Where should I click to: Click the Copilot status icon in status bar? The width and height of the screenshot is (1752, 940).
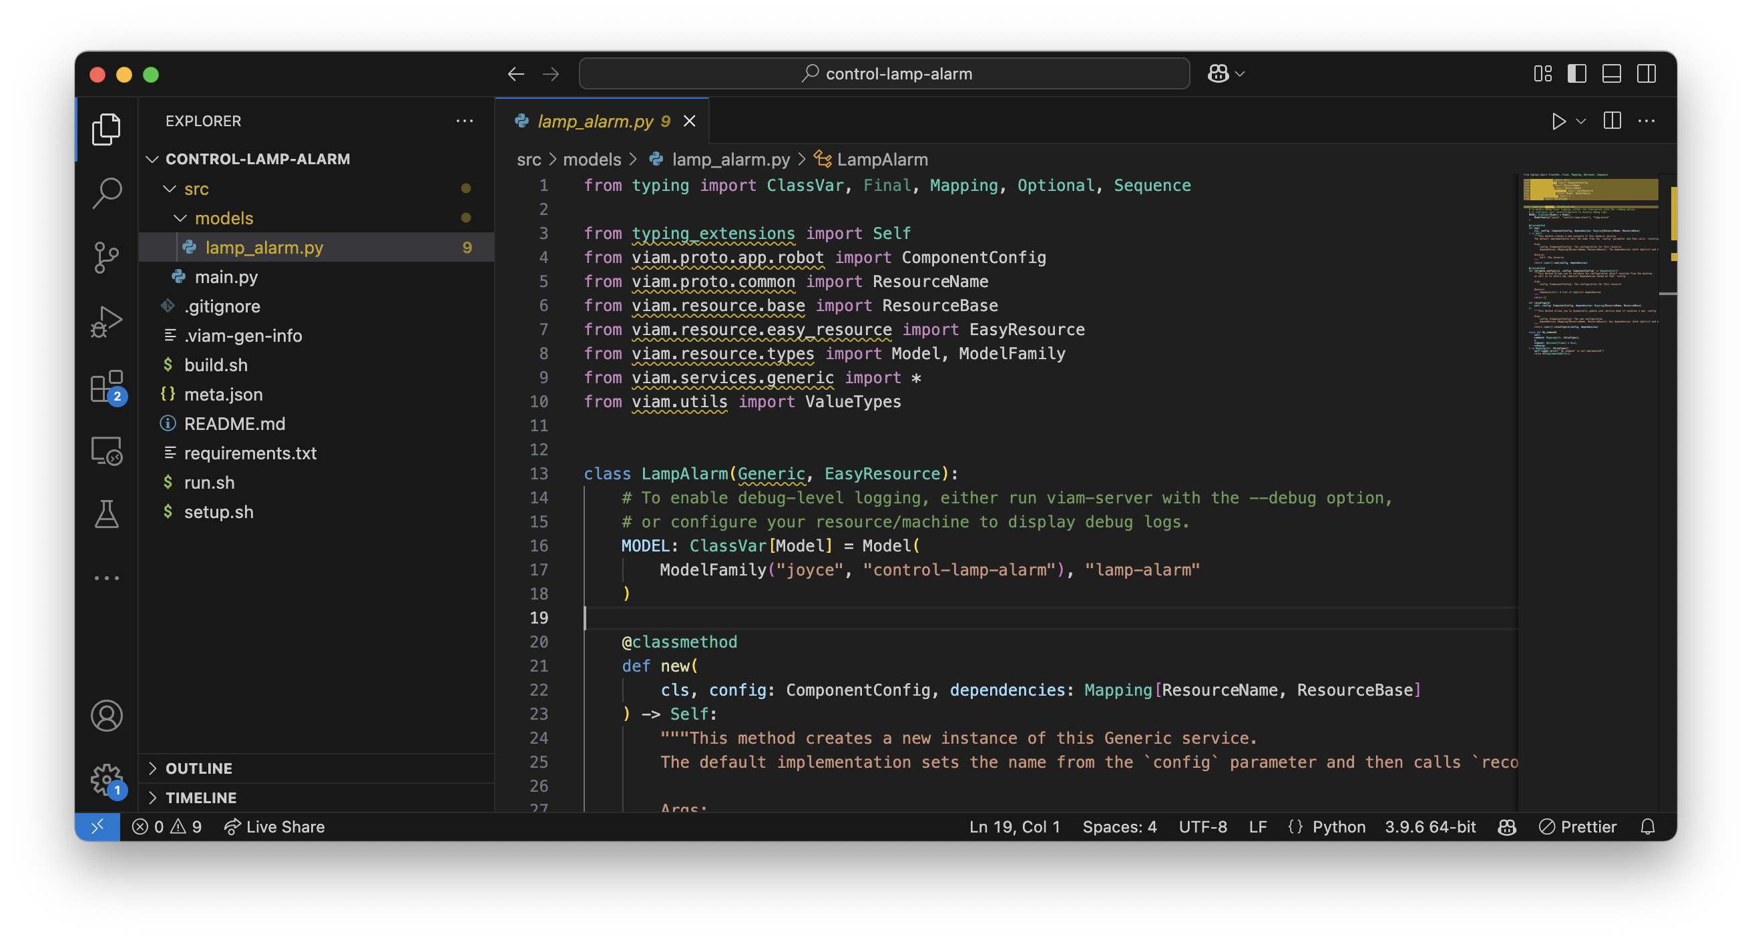[x=1507, y=827]
